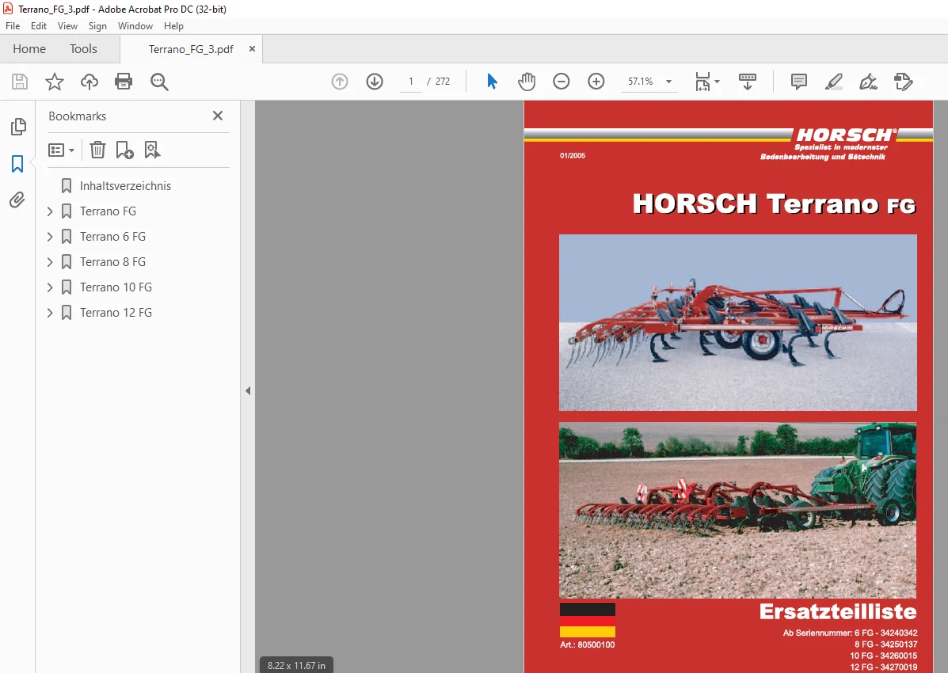Expand the Terrano 10 FG bookmark
Viewport: 948px width, 673px height.
50,287
